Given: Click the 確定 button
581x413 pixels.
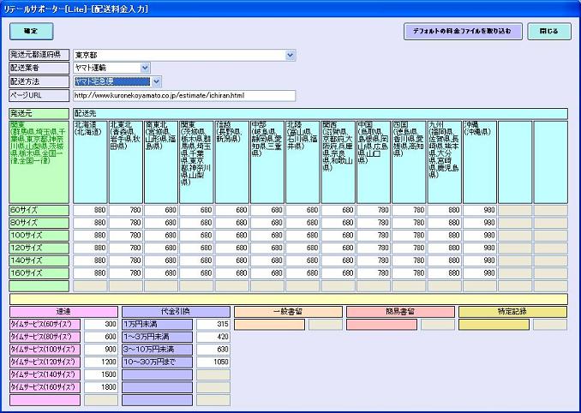Looking at the screenshot, I should 31,31.
